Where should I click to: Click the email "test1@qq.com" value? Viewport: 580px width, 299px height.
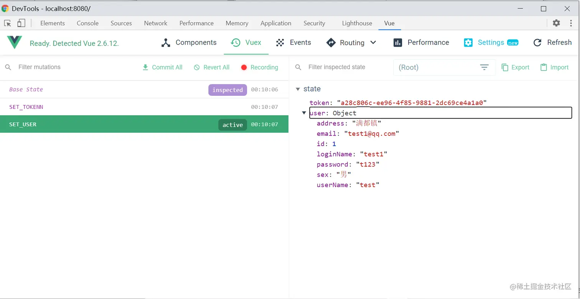(371, 134)
